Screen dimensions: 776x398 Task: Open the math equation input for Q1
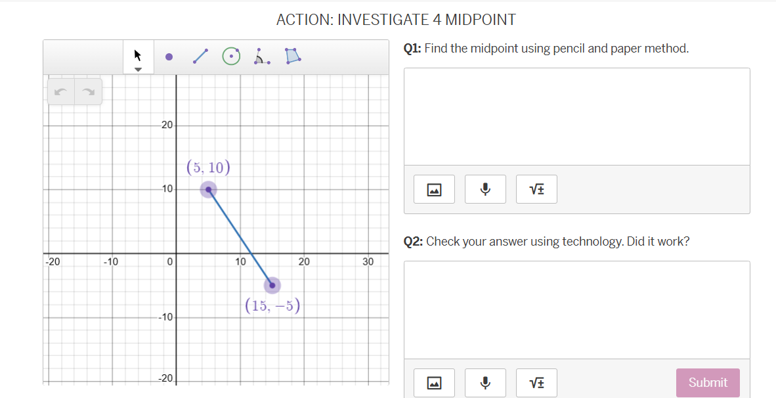(536, 188)
